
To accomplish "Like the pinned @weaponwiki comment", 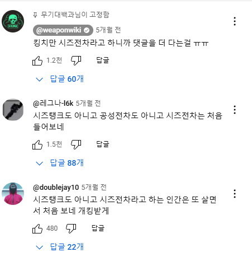I will [x=37, y=60].
